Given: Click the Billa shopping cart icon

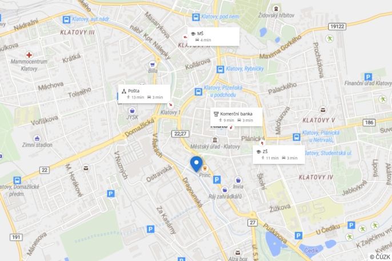Looking at the screenshot, I should click(x=152, y=65).
